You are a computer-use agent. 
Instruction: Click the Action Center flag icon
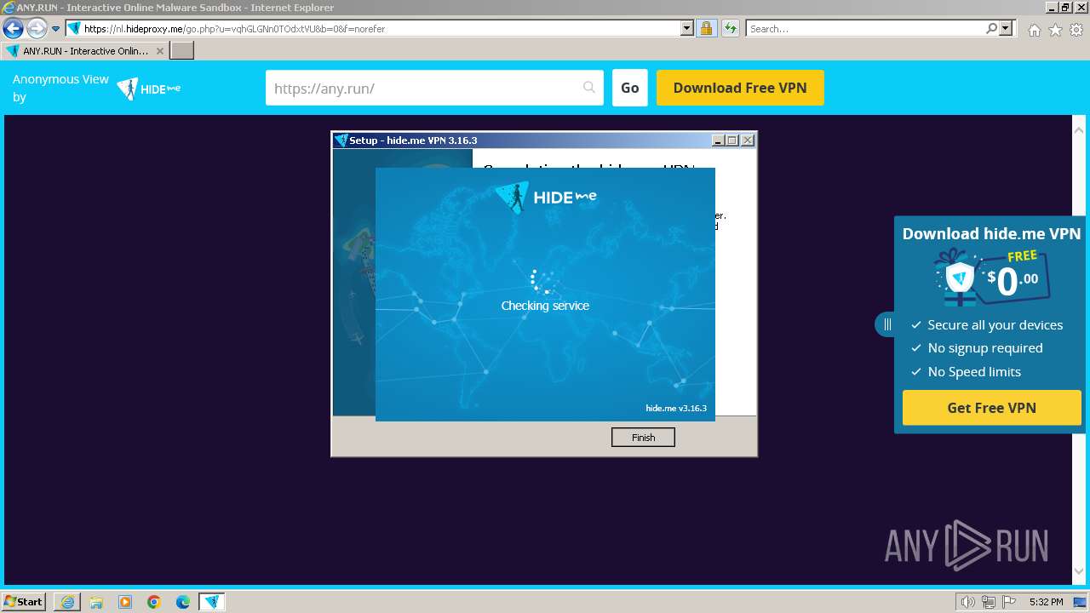tap(1009, 602)
